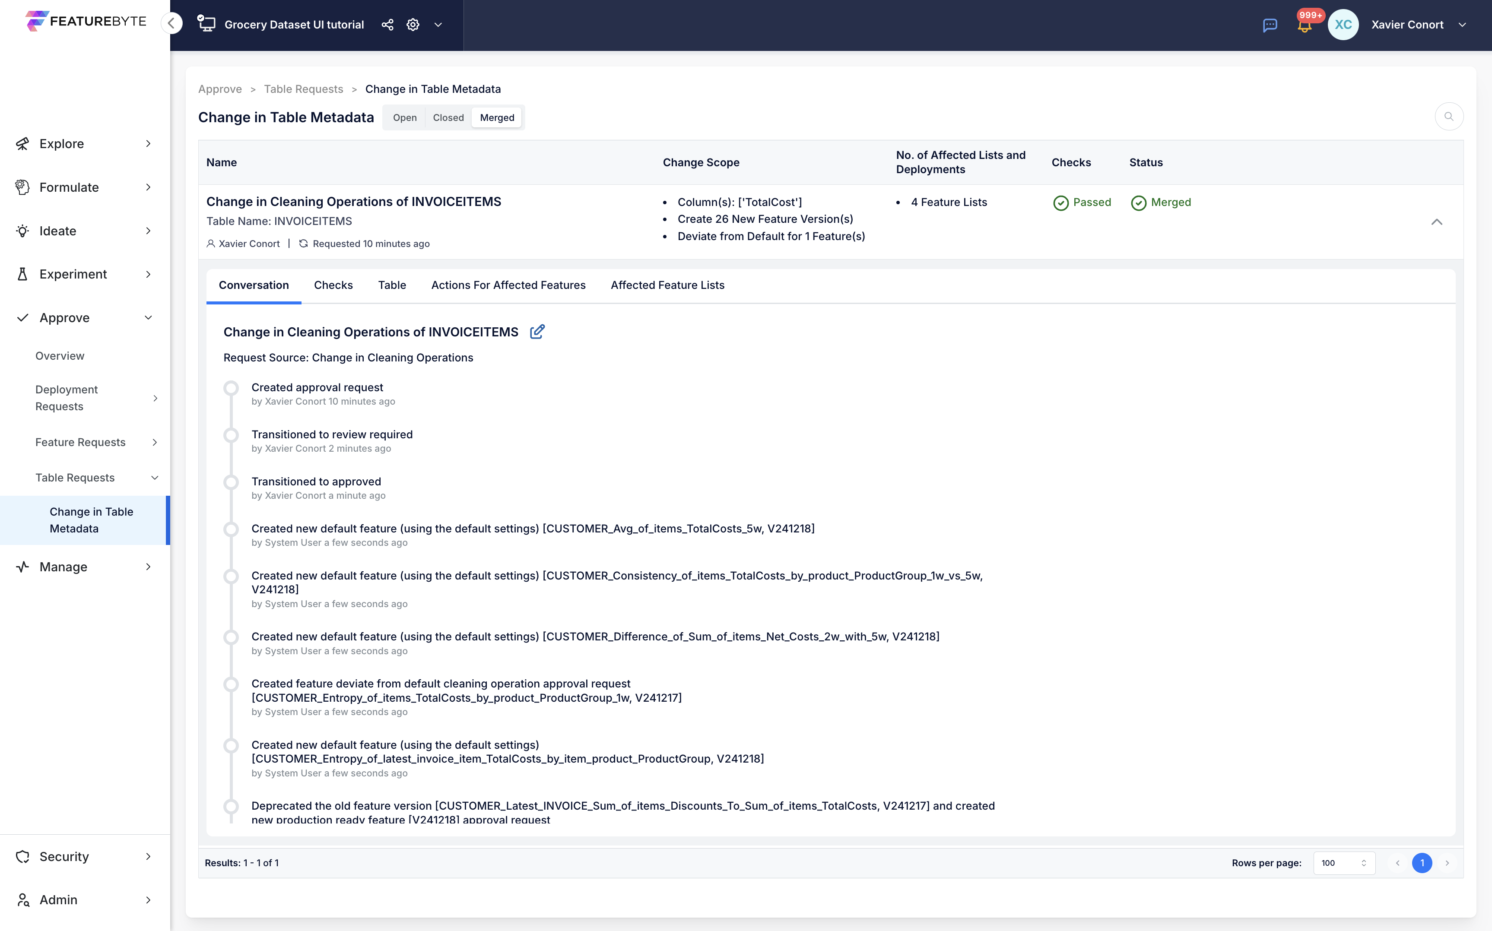Collapse the sidebar with the back arrow button
This screenshot has width=1492, height=931.
coord(172,23)
